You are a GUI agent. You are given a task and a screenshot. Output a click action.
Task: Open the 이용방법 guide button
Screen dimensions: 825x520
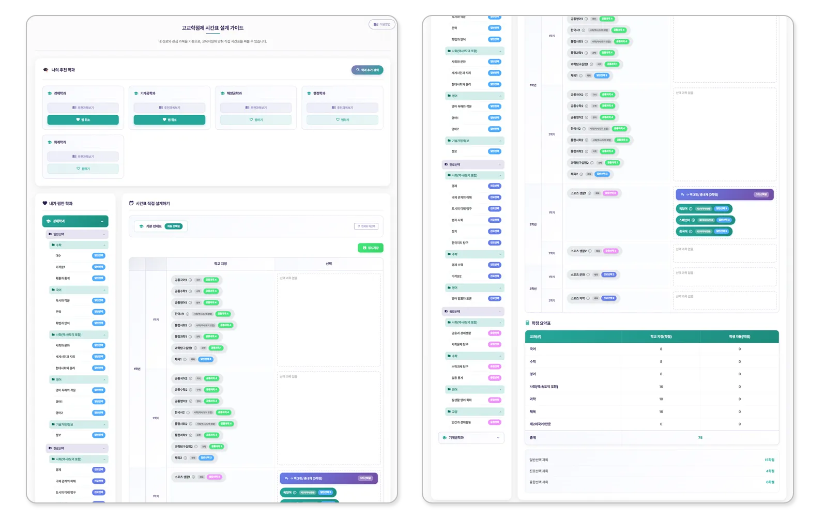(382, 24)
